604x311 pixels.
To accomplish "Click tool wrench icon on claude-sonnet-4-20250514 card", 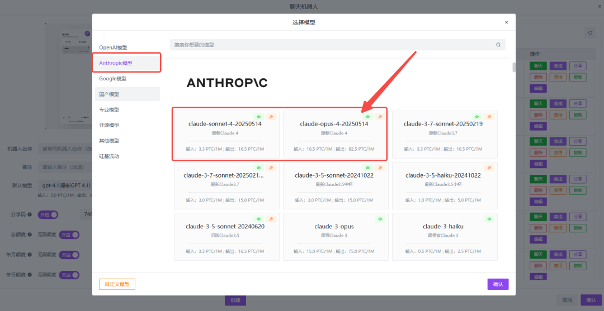I will tap(271, 117).
